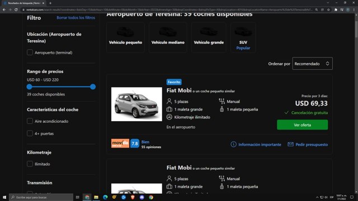This screenshot has height=201, width=358.
Task: Select the Resultados de búsqueda browser tab
Action: point(24,3)
